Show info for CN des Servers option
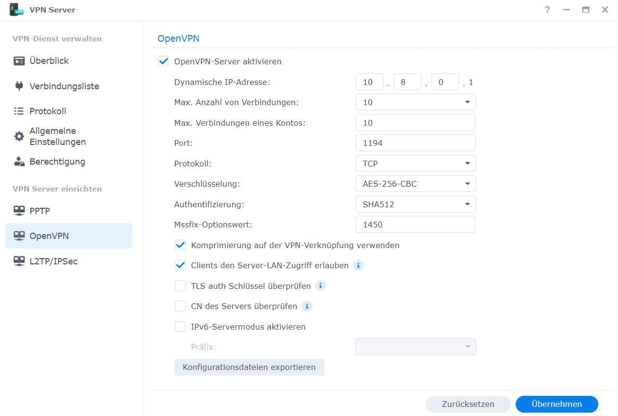Viewport: 618px width, 416px height. point(307,306)
